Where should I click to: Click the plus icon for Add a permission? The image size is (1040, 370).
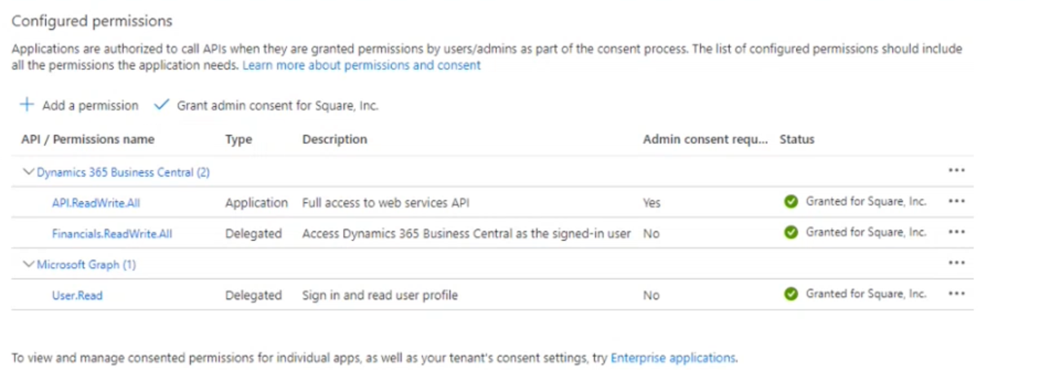(x=26, y=104)
